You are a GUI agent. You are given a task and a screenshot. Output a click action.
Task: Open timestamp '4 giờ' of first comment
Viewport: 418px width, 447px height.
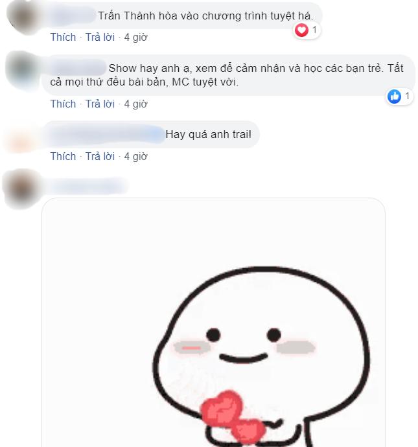pos(135,38)
